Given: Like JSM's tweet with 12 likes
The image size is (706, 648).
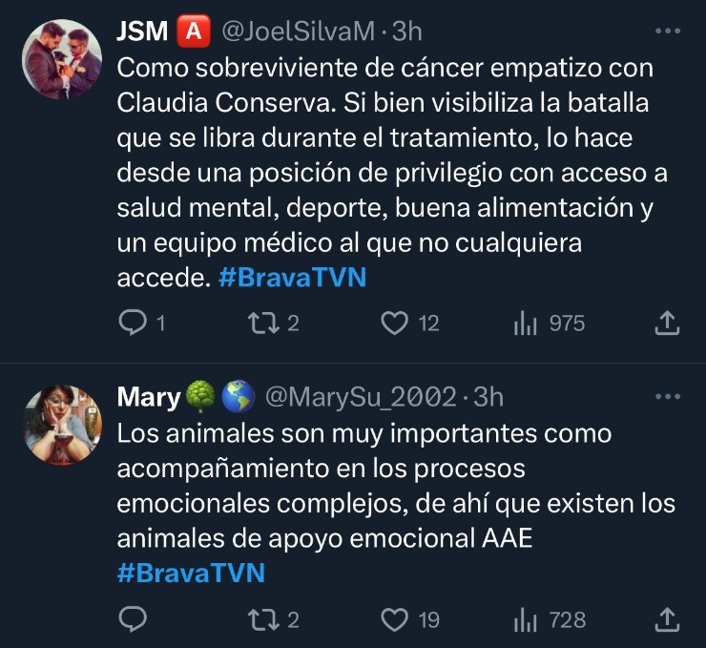Looking at the screenshot, I should point(395,324).
